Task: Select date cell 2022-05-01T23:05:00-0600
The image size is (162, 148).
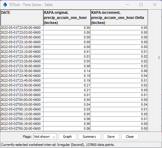Action: pos(22,37)
